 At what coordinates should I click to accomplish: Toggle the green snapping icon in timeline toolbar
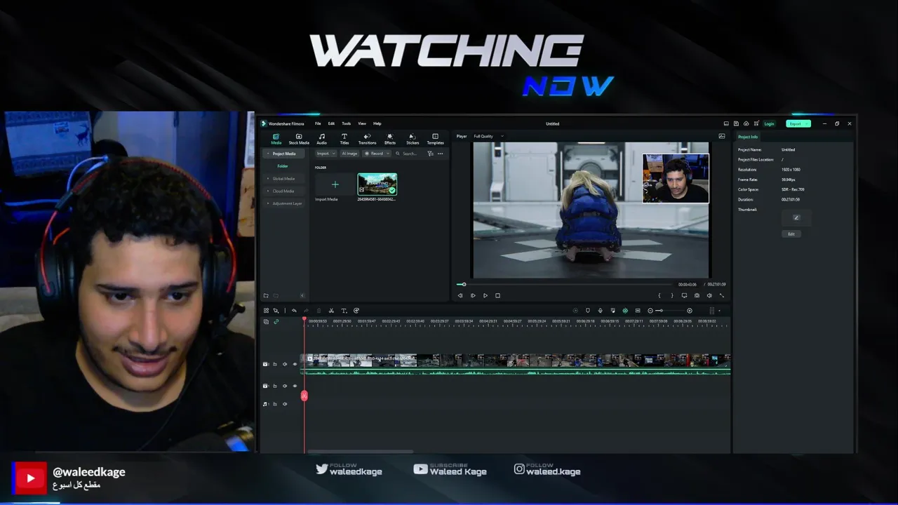(625, 311)
